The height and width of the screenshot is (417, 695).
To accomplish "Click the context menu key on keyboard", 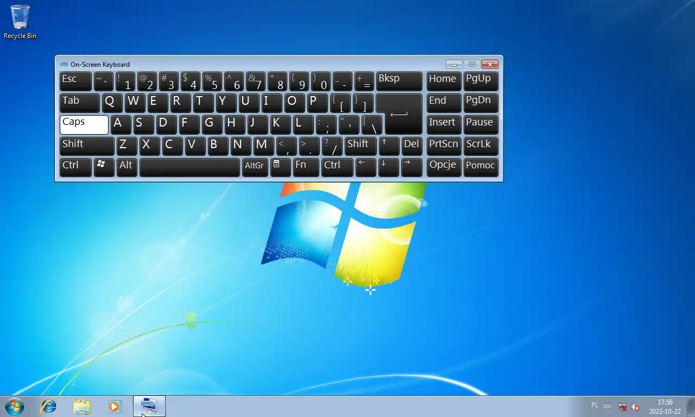I will point(280,167).
